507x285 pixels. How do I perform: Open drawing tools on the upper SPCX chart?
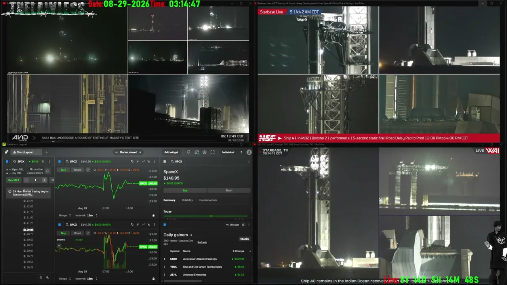pyautogui.click(x=132, y=161)
